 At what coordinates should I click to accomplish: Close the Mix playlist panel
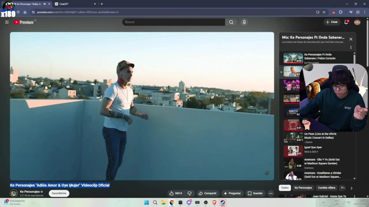click(351, 39)
